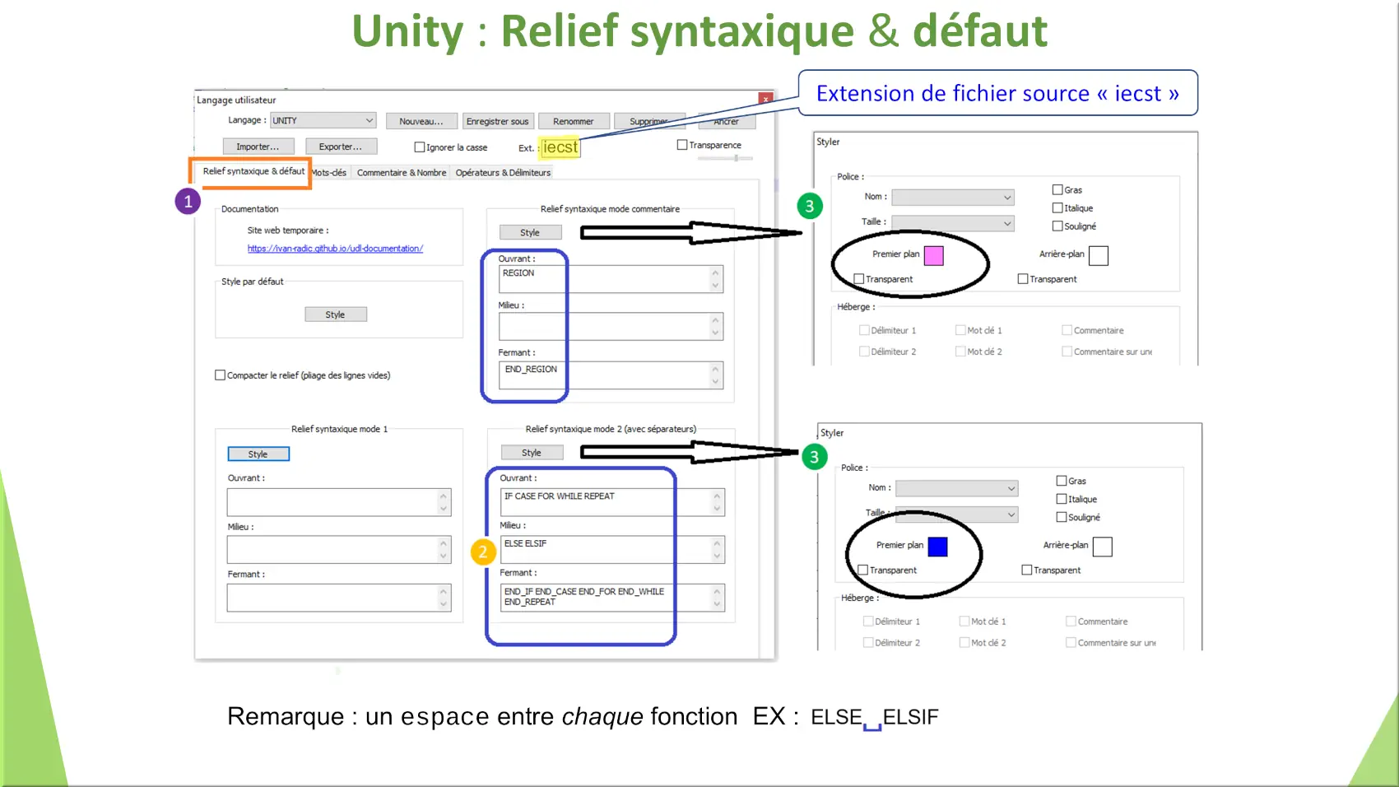Viewport: 1399px width, 787px height.
Task: Check Gras in lower Styler
Action: [x=1062, y=481]
